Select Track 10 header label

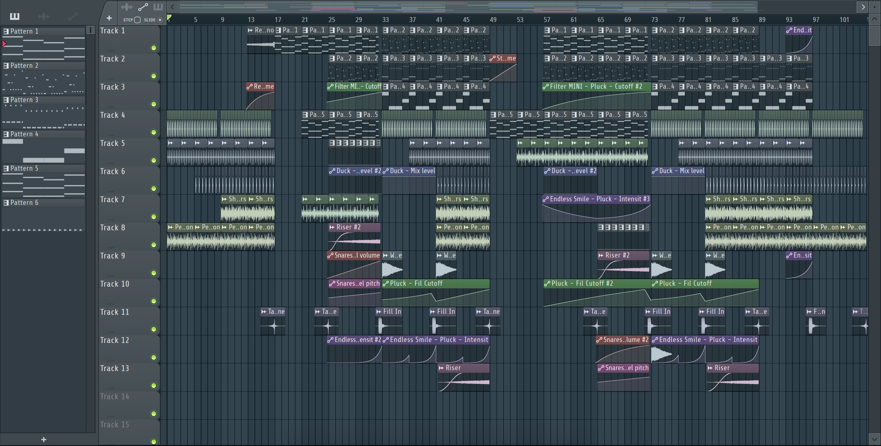[115, 284]
